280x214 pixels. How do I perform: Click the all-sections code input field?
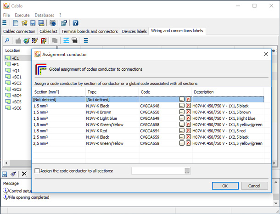point(158,171)
